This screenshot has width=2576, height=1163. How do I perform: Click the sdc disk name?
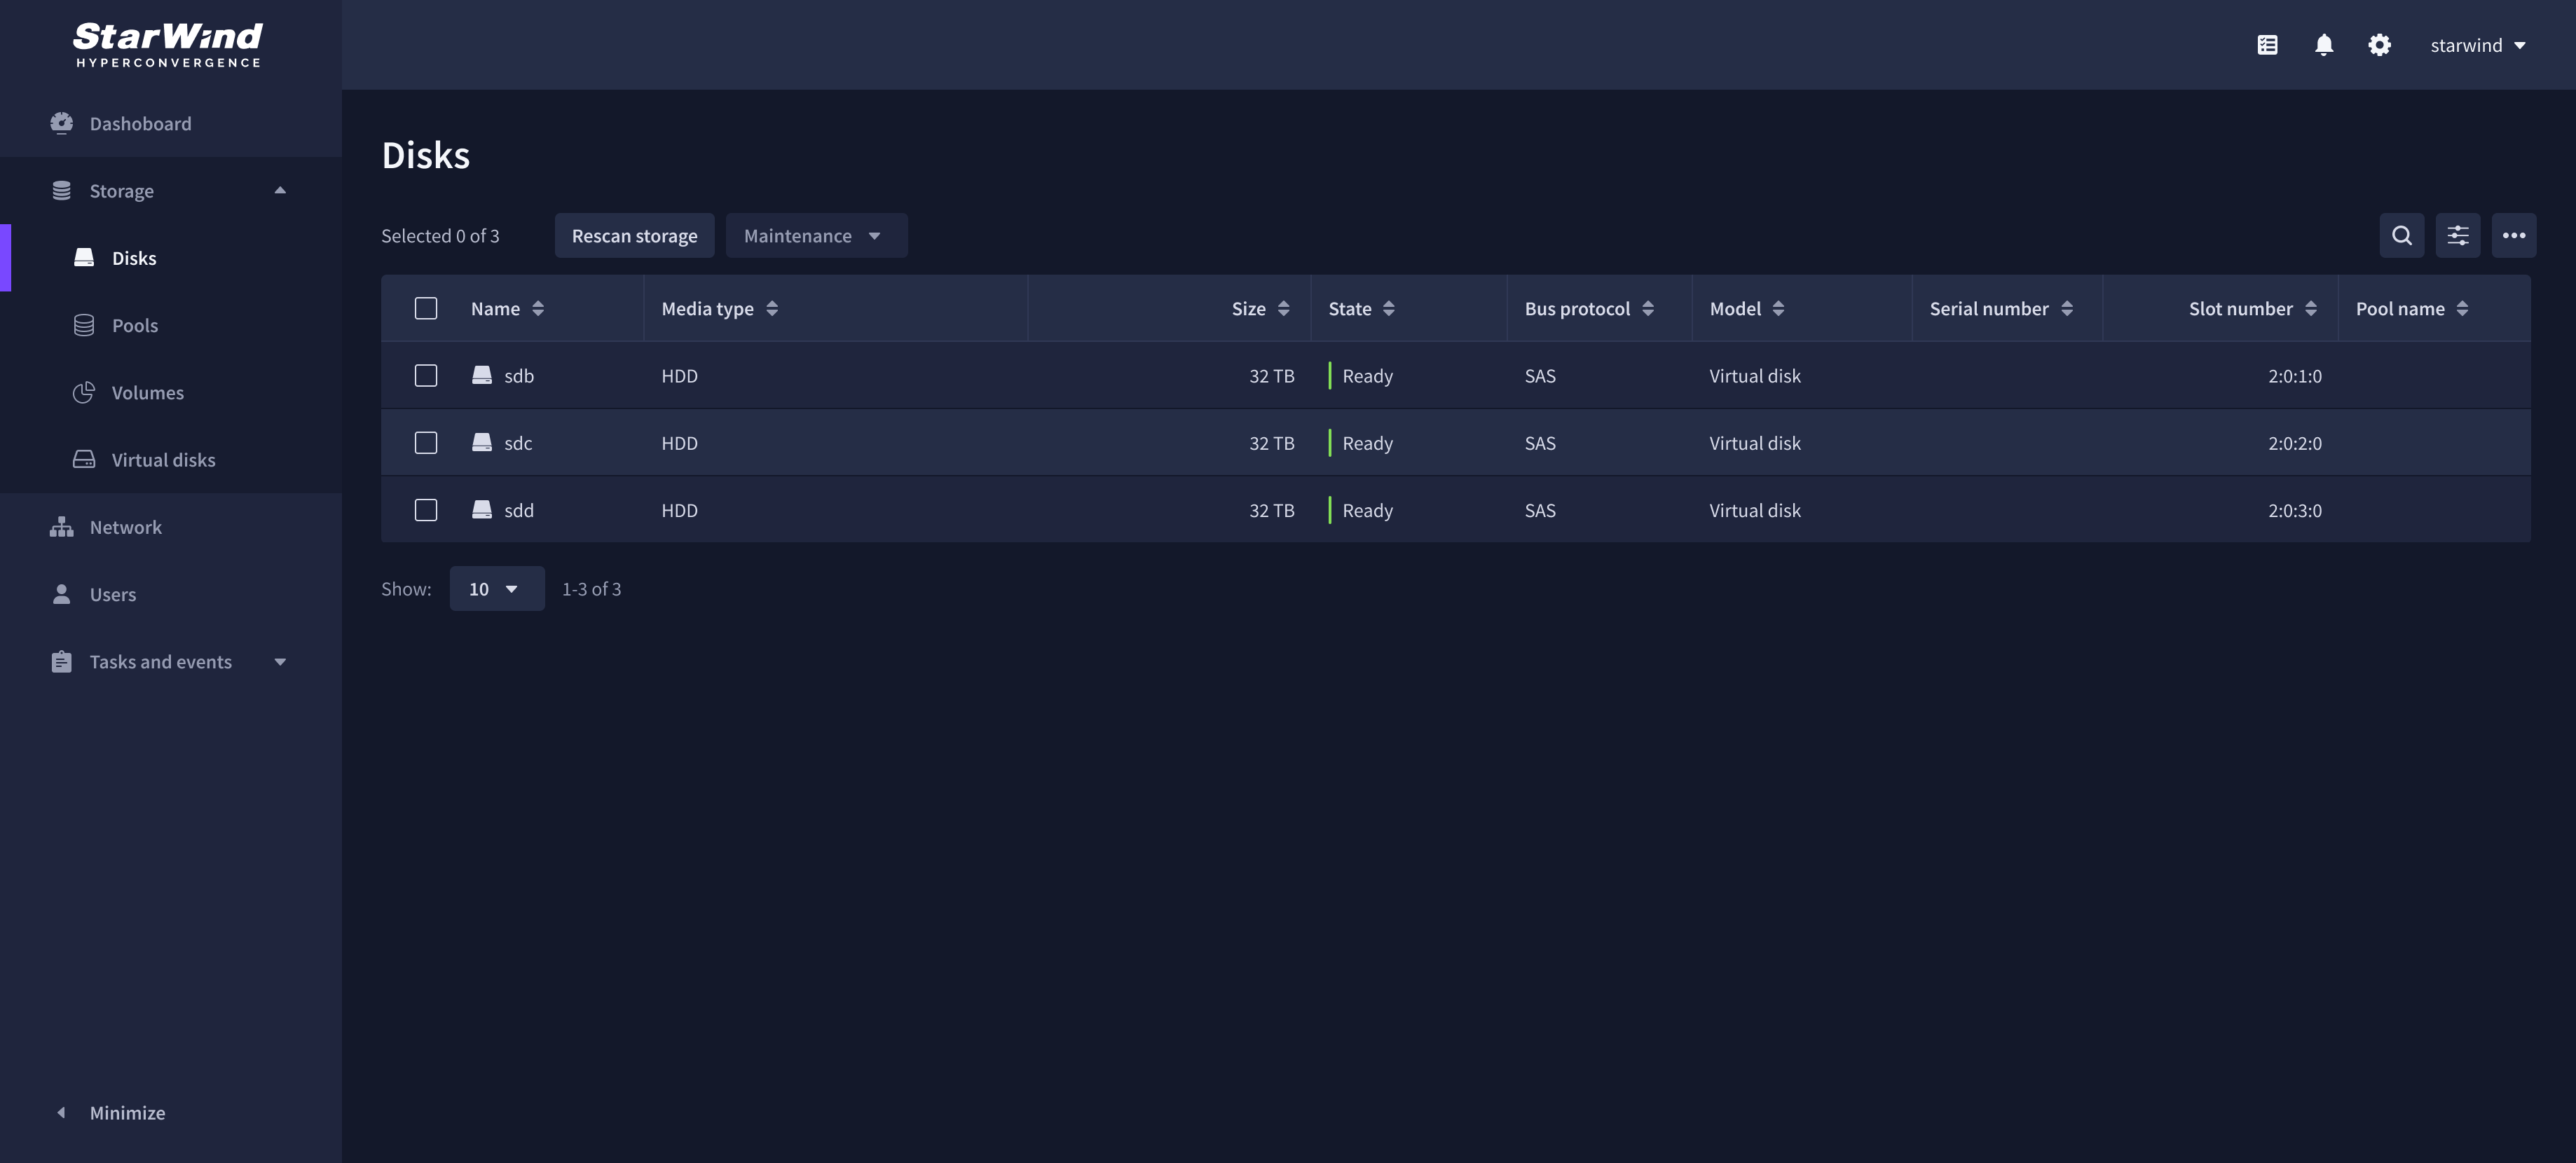click(x=518, y=442)
